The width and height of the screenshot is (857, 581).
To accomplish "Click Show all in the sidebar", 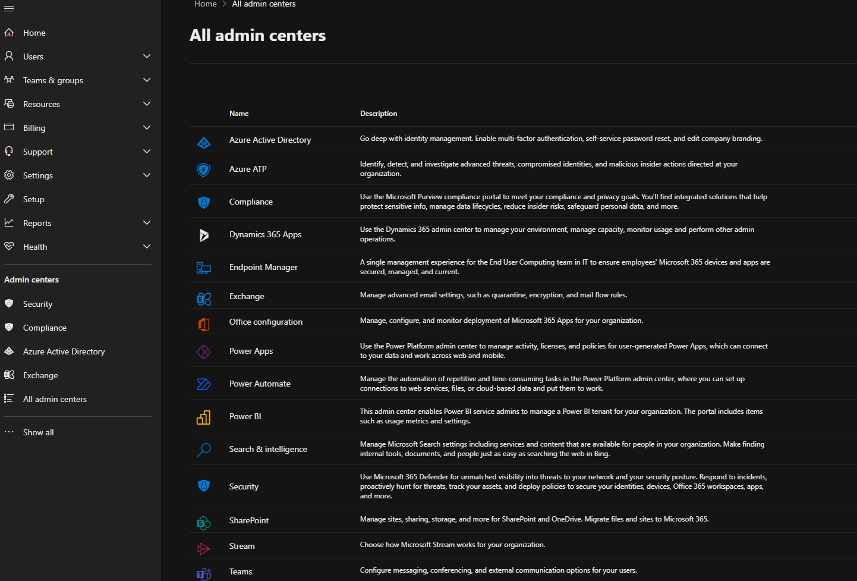I will (38, 432).
